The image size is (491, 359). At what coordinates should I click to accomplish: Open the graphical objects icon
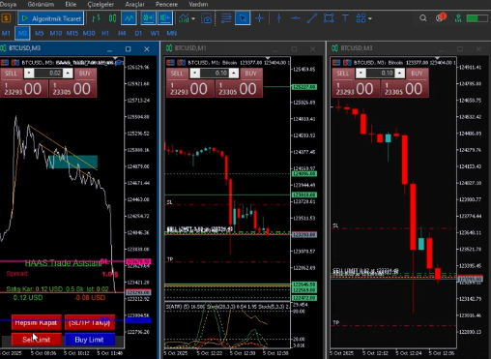pos(361,18)
